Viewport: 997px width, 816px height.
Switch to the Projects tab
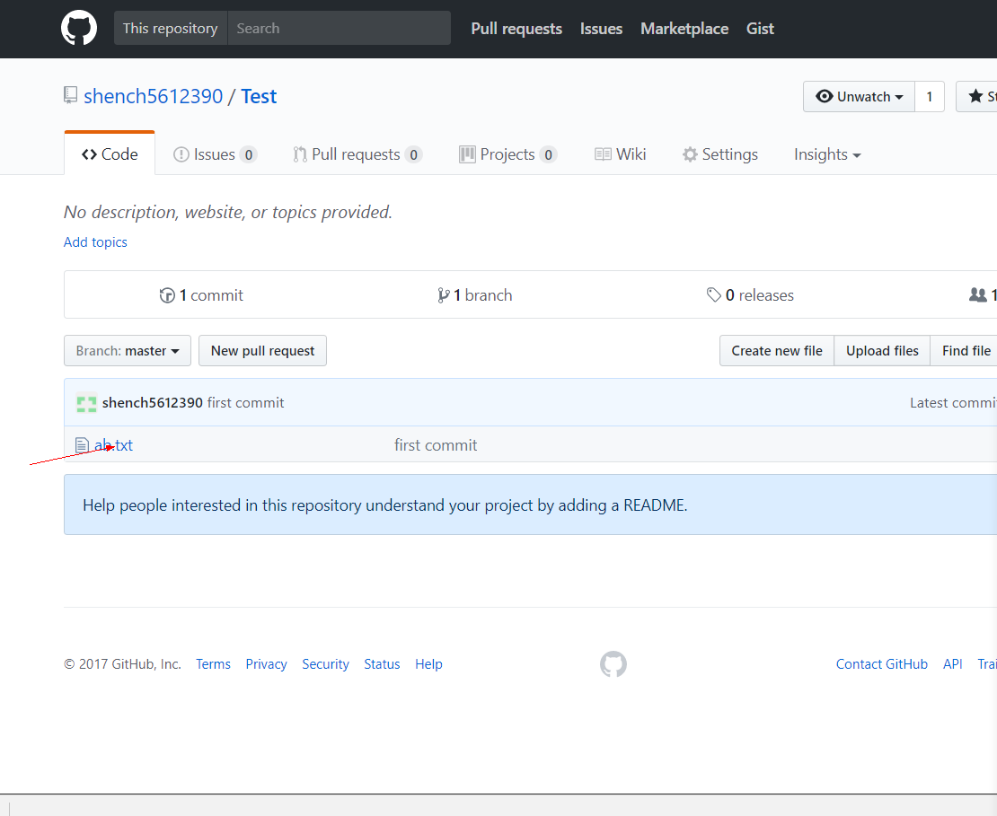click(x=508, y=154)
